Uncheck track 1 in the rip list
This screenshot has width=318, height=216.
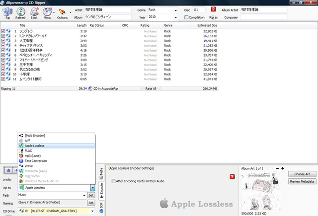point(3,31)
